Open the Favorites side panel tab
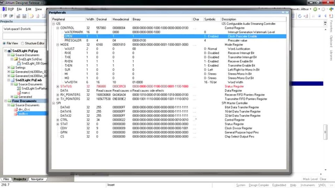 (x=331, y=26)
